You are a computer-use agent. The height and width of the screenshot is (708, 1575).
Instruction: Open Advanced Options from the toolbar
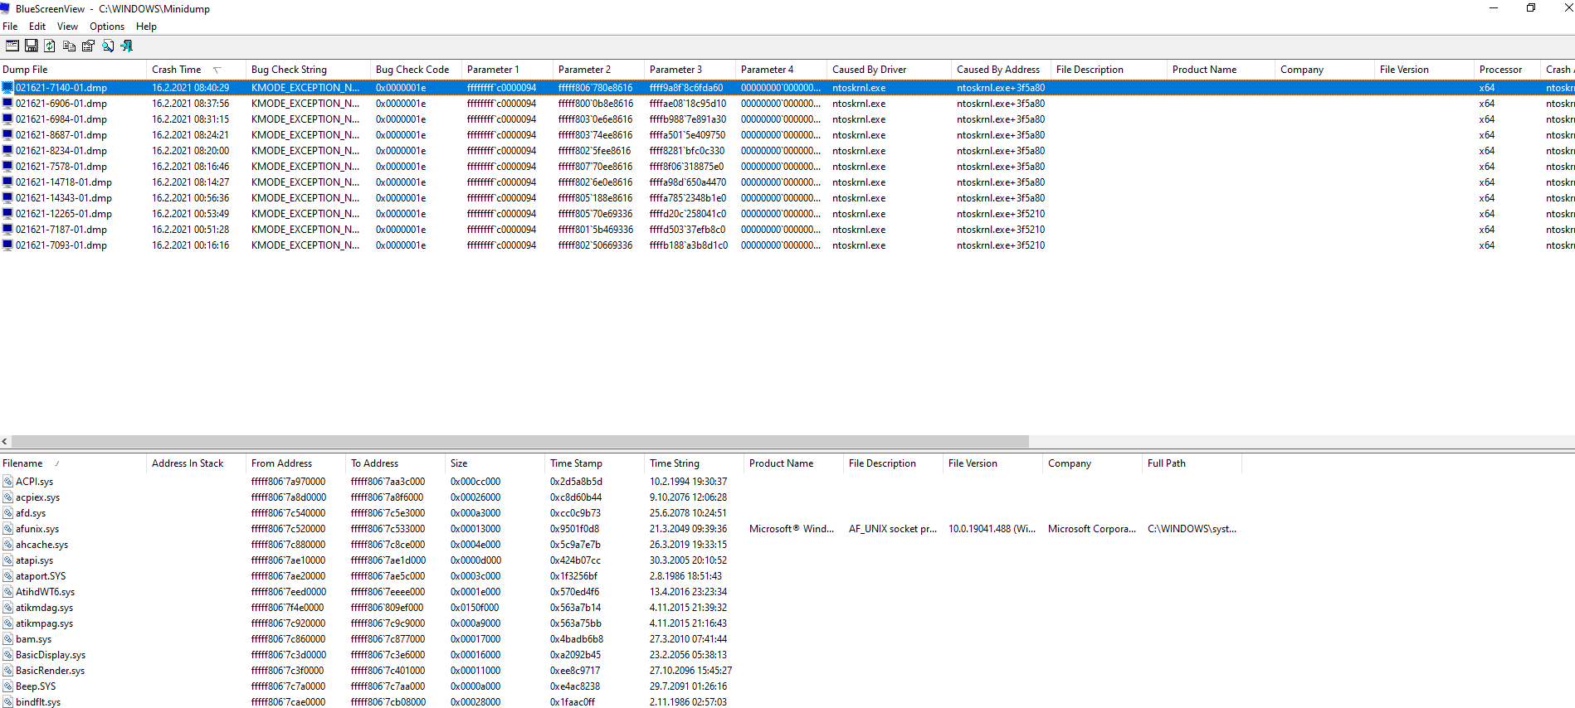click(x=12, y=46)
